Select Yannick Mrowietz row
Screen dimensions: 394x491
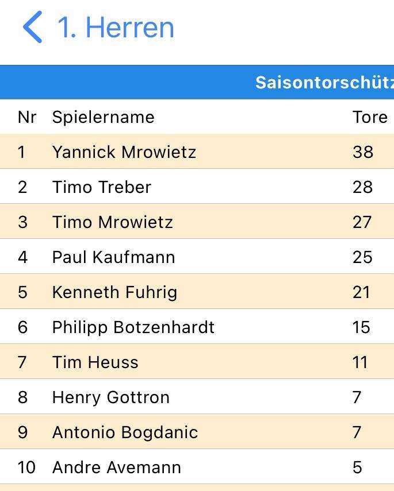[x=197, y=152]
